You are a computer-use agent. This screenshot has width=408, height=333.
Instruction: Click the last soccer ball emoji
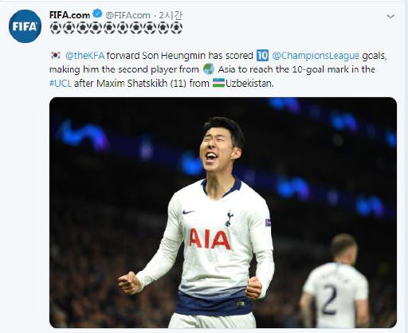pyautogui.click(x=176, y=28)
